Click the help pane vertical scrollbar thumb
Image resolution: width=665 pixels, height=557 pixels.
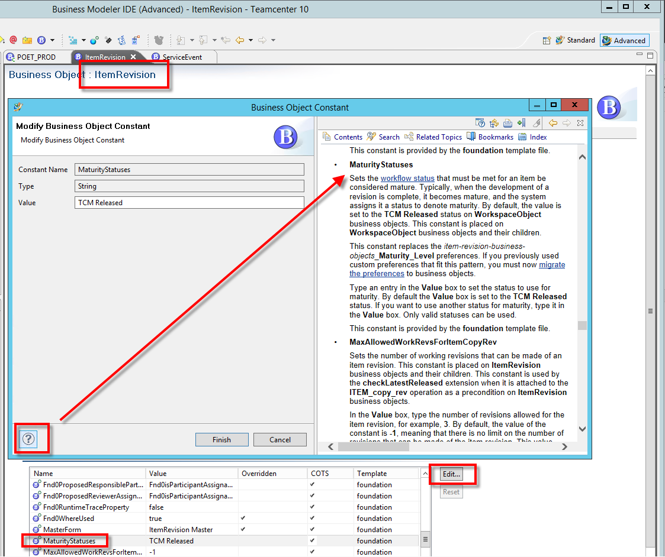pos(582,325)
